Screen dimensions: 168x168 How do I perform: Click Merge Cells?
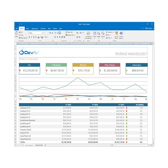tap(69, 35)
